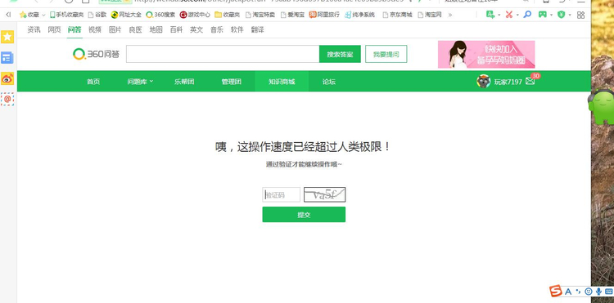
Task: Refresh the captcha image
Action: [x=325, y=195]
